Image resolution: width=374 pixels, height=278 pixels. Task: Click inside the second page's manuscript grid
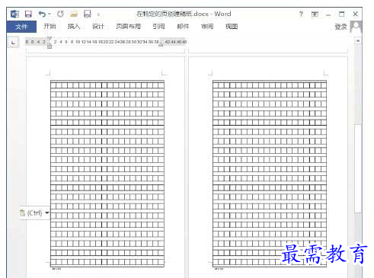(x=270, y=174)
